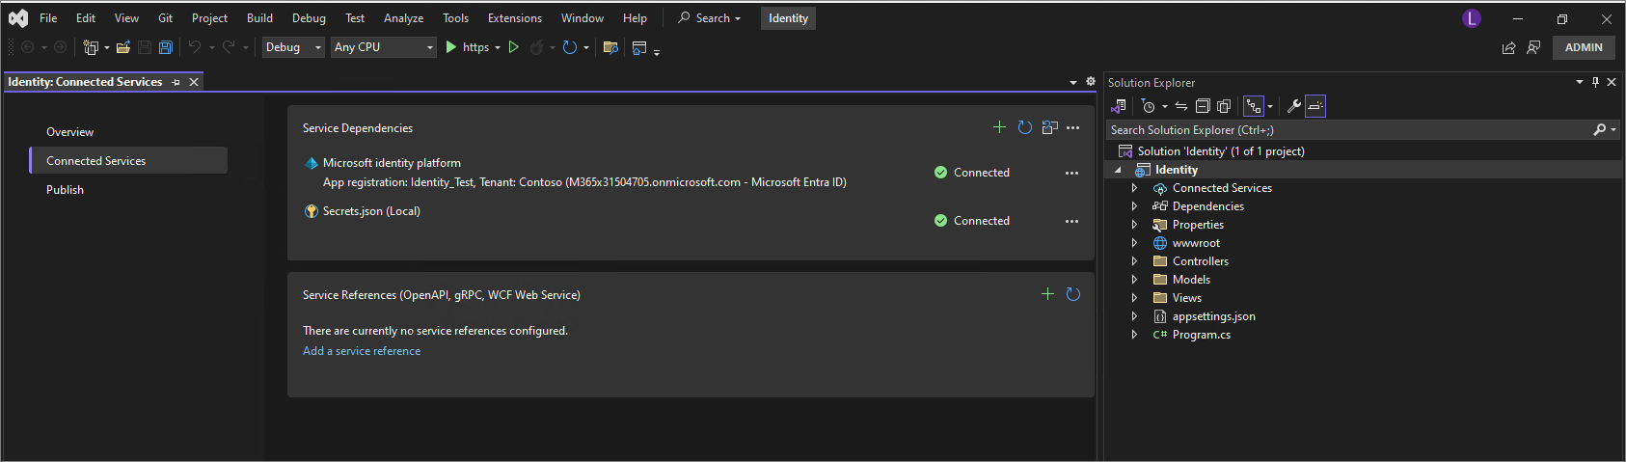Click the New Project toolbar icon
Image resolution: width=1626 pixels, height=462 pixels.
[x=91, y=47]
